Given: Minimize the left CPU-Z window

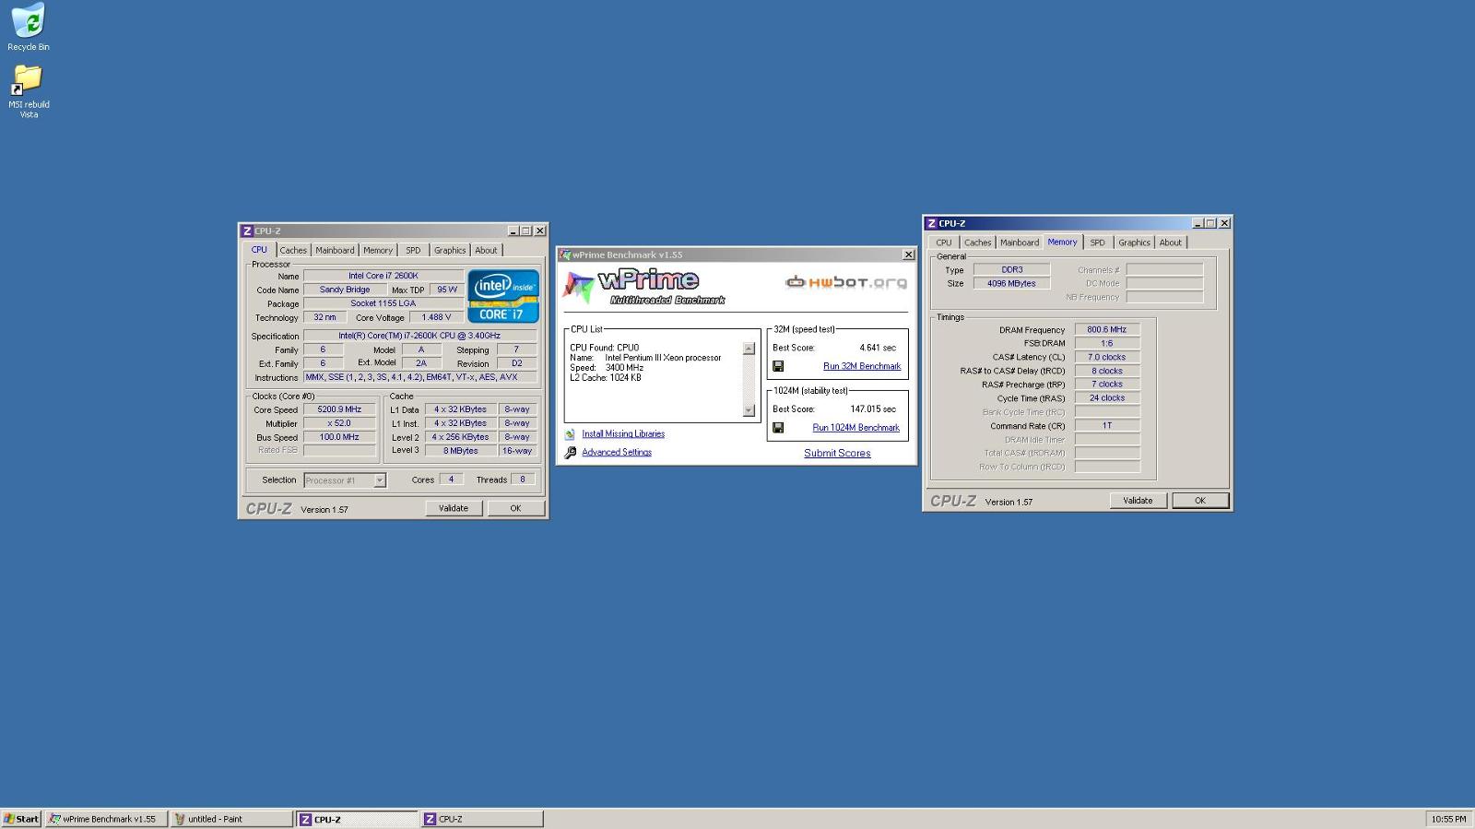Looking at the screenshot, I should pyautogui.click(x=513, y=231).
